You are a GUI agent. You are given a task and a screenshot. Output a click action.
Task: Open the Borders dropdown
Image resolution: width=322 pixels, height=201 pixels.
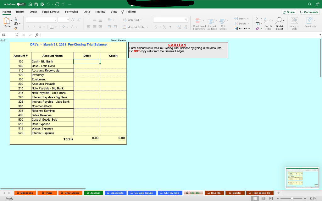click(x=57, y=26)
